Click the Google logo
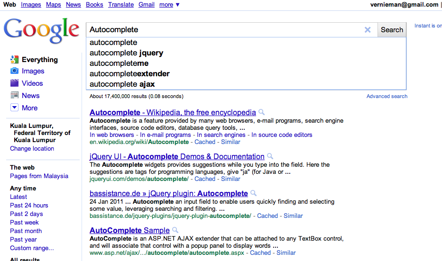Screen dimensions: 442x261 click(x=41, y=30)
